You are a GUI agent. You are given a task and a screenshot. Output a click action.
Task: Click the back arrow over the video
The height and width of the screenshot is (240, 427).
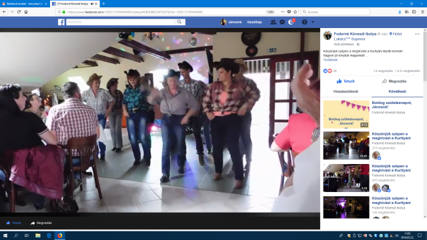pyautogui.click(x=5, y=35)
